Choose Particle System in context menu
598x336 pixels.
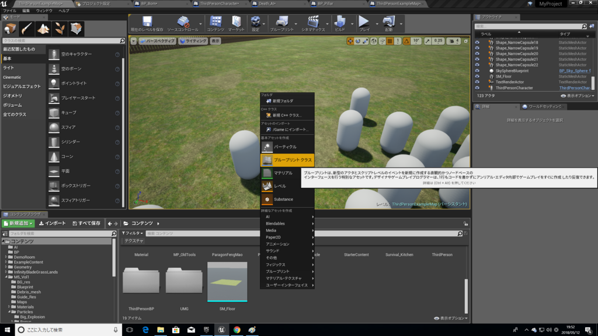[287, 147]
